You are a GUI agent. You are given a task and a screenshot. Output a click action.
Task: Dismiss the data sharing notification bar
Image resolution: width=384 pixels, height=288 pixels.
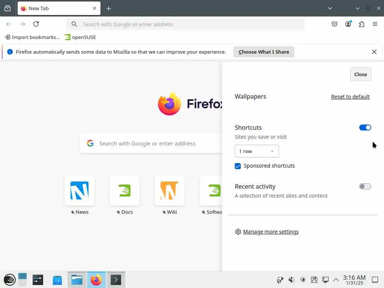tap(374, 52)
